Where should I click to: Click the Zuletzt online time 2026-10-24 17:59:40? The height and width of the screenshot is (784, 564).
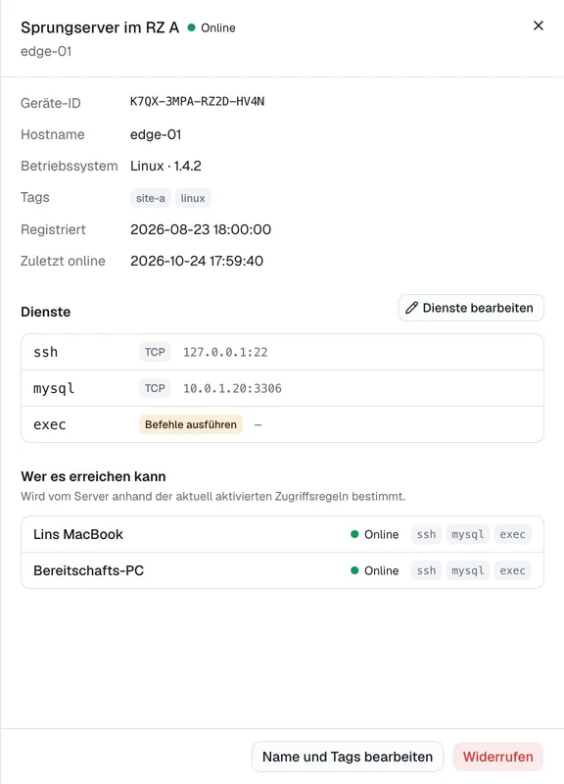coord(197,261)
